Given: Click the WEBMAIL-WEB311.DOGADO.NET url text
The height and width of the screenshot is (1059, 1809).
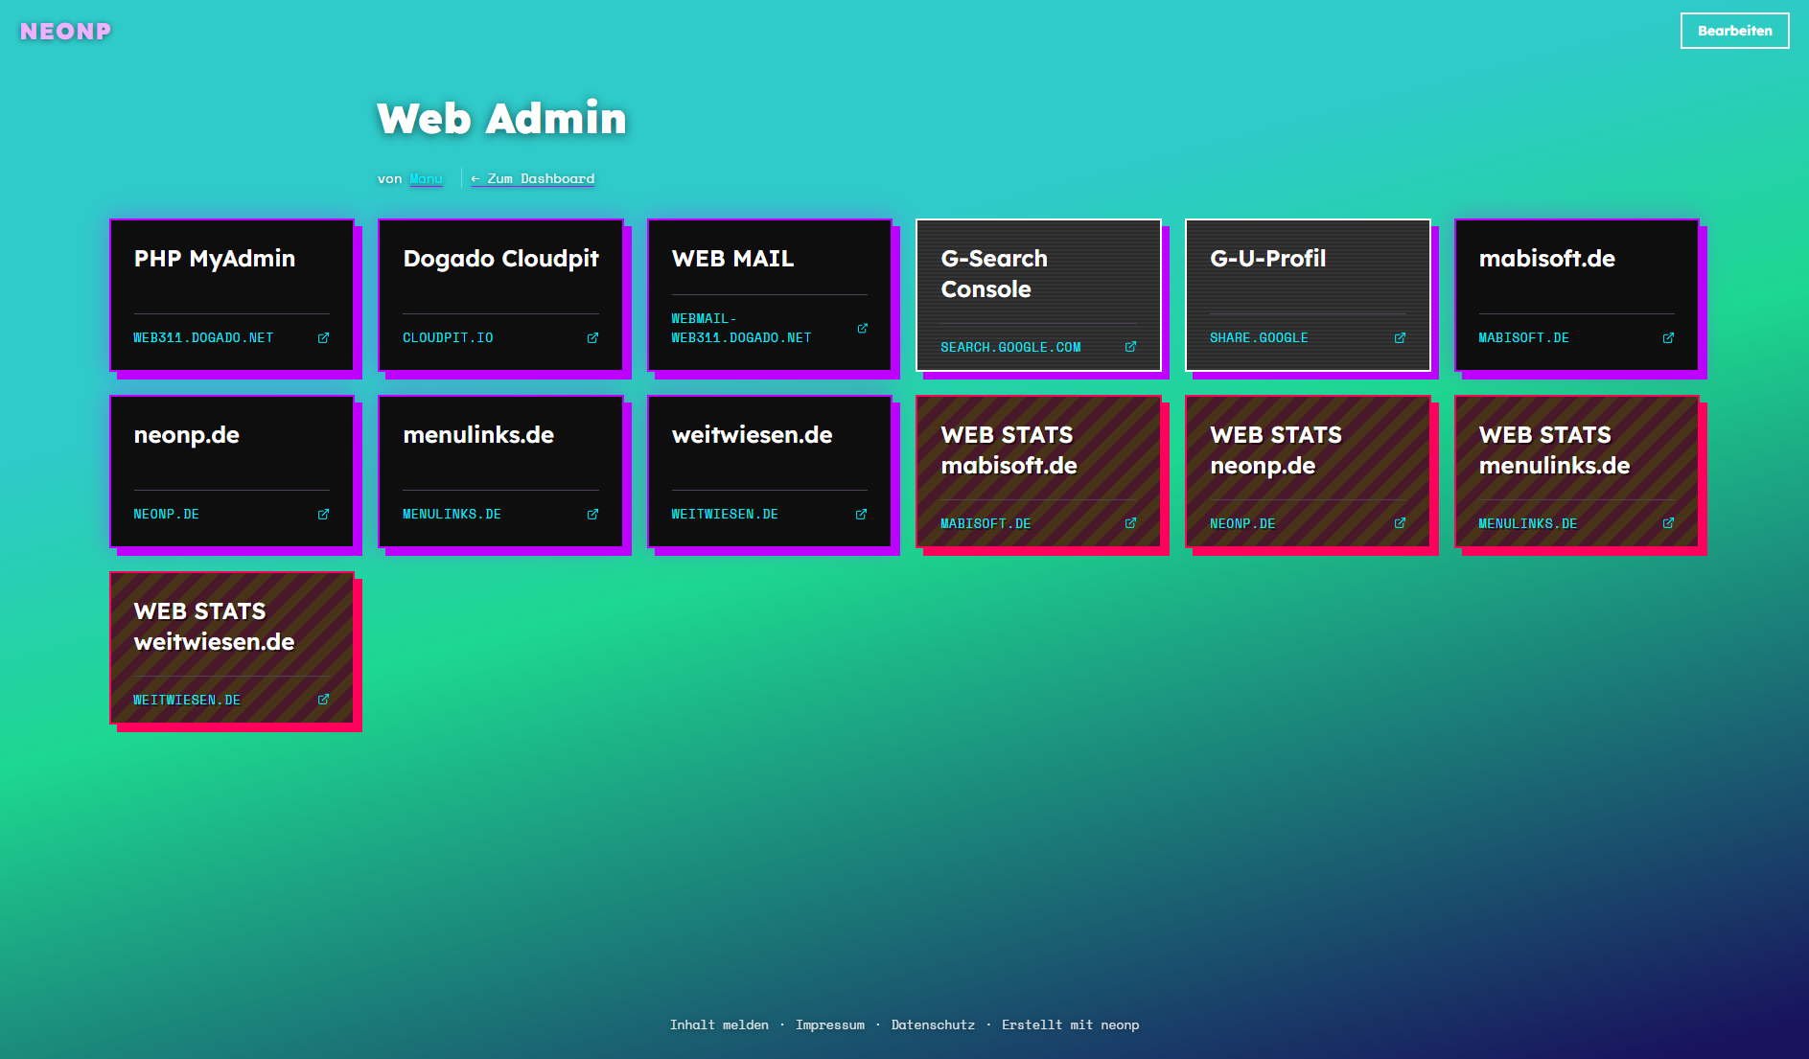Looking at the screenshot, I should coord(741,329).
